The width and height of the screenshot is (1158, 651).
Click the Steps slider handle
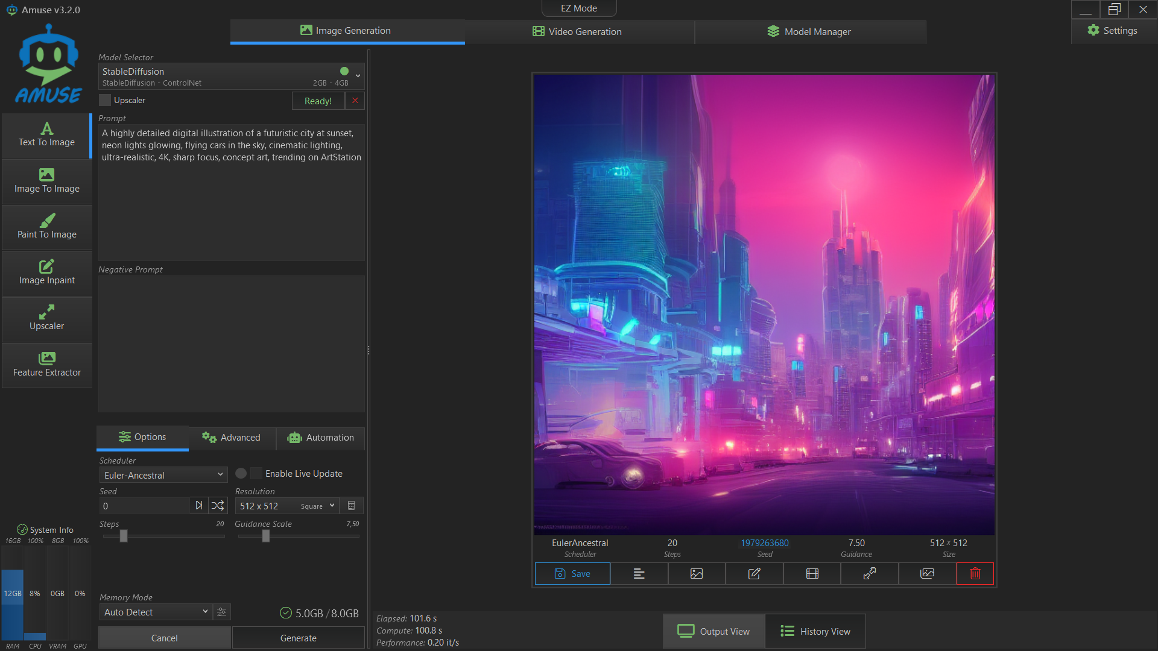click(x=124, y=536)
